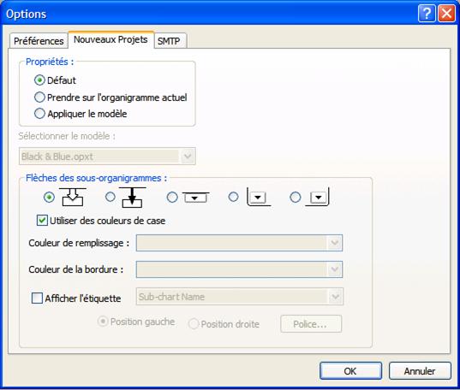This screenshot has height=390, width=460.
Task: Switch to the Préférences tab
Action: point(39,41)
